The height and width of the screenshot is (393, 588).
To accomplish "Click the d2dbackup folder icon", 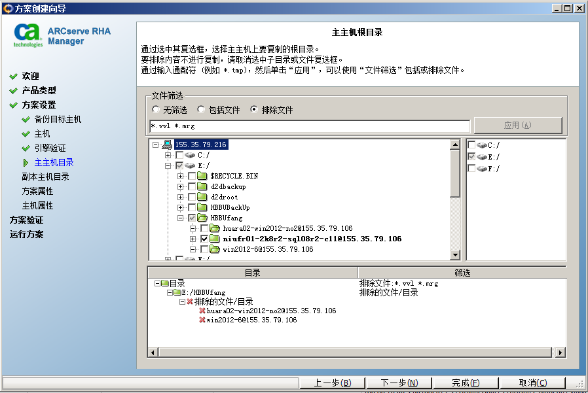I will 202,186.
